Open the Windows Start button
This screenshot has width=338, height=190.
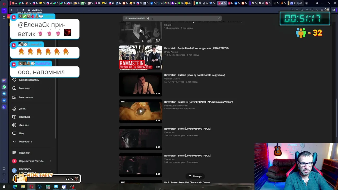[x=4, y=187]
